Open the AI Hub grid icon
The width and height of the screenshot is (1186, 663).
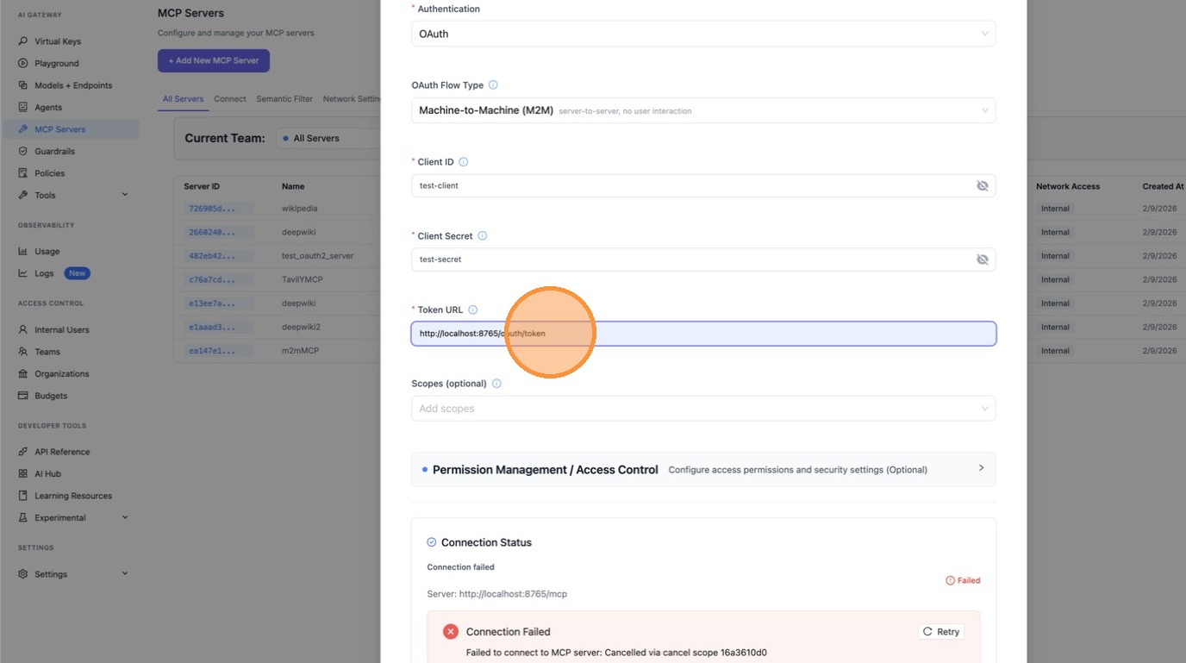(x=23, y=473)
